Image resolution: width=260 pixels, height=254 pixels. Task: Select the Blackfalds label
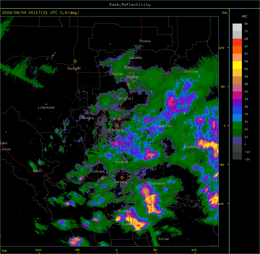(133, 67)
